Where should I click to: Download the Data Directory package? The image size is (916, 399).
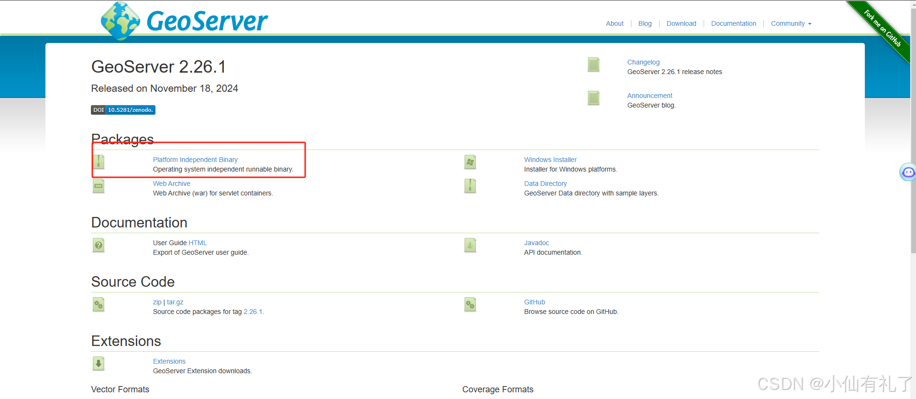pyautogui.click(x=545, y=183)
